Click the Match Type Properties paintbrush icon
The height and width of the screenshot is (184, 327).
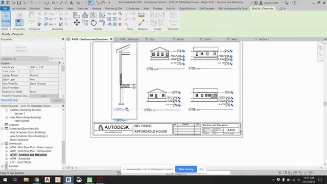coord(39,24)
